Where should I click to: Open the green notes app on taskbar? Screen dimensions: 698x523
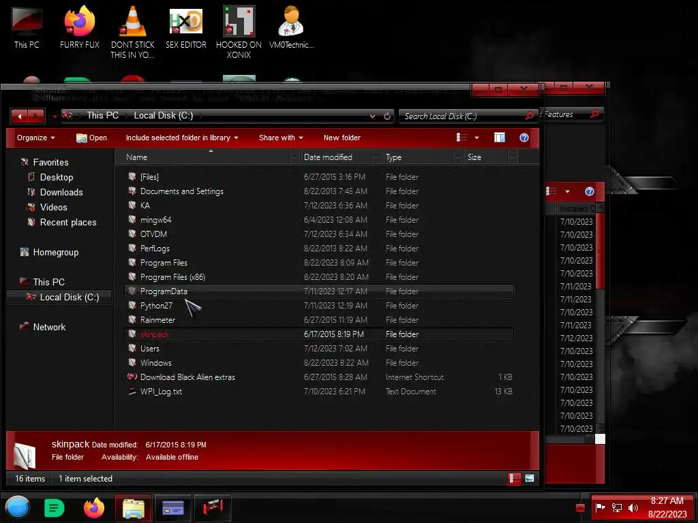55,508
